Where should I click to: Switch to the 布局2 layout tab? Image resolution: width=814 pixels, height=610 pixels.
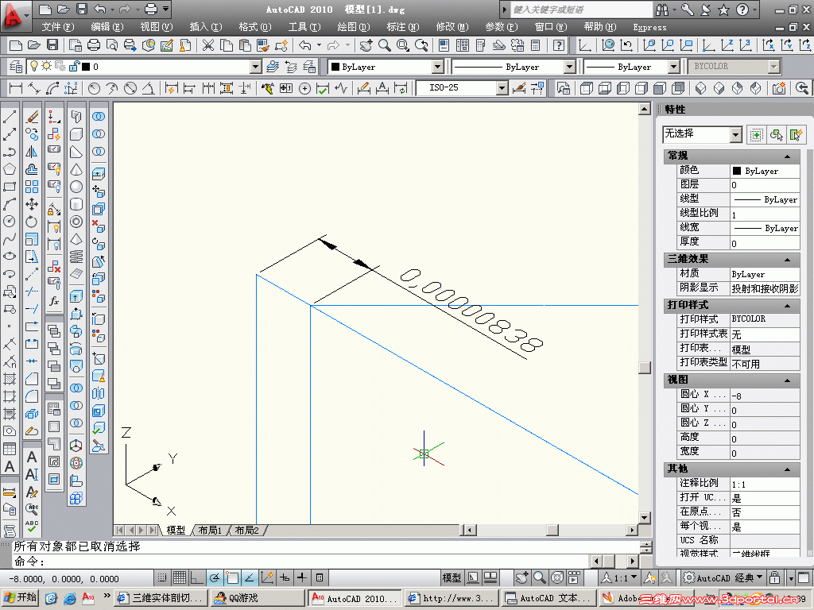coord(247,530)
